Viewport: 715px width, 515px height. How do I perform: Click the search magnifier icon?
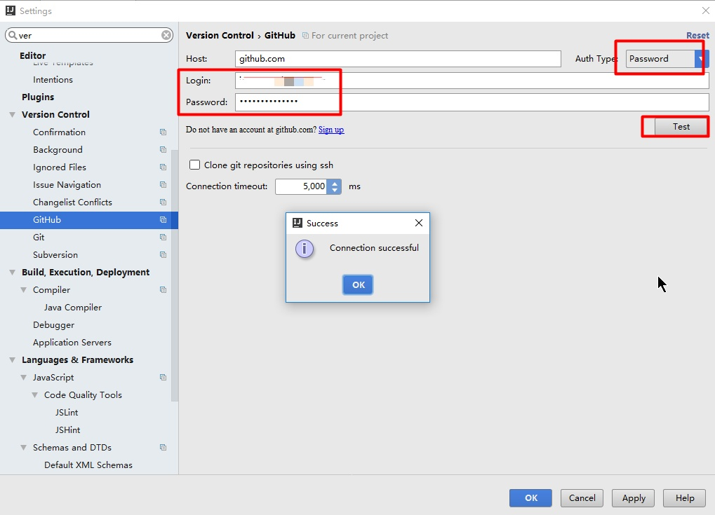13,35
